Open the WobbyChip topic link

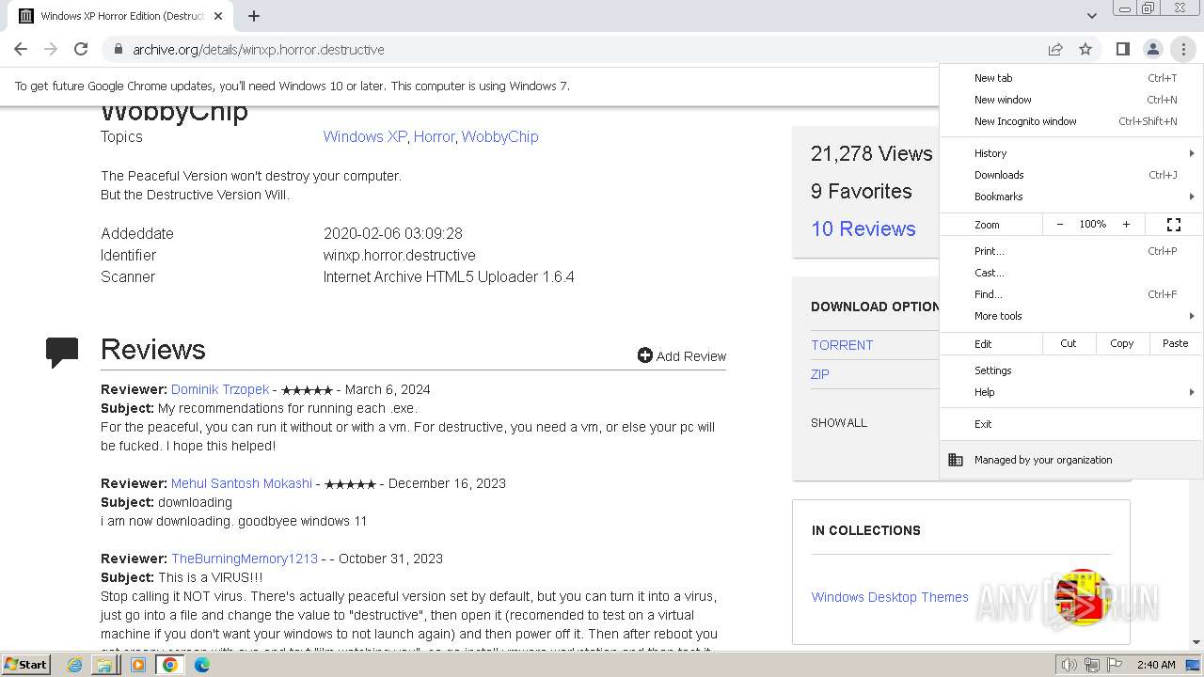click(x=499, y=136)
